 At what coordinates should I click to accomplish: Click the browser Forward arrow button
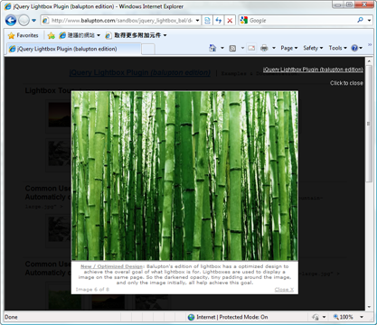pyautogui.click(x=24, y=21)
